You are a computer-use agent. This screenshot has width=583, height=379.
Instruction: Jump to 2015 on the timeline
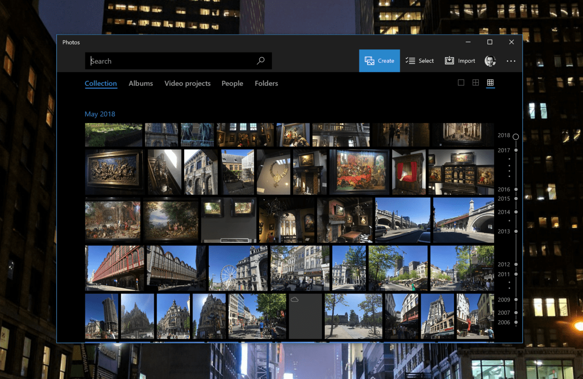[x=504, y=199]
